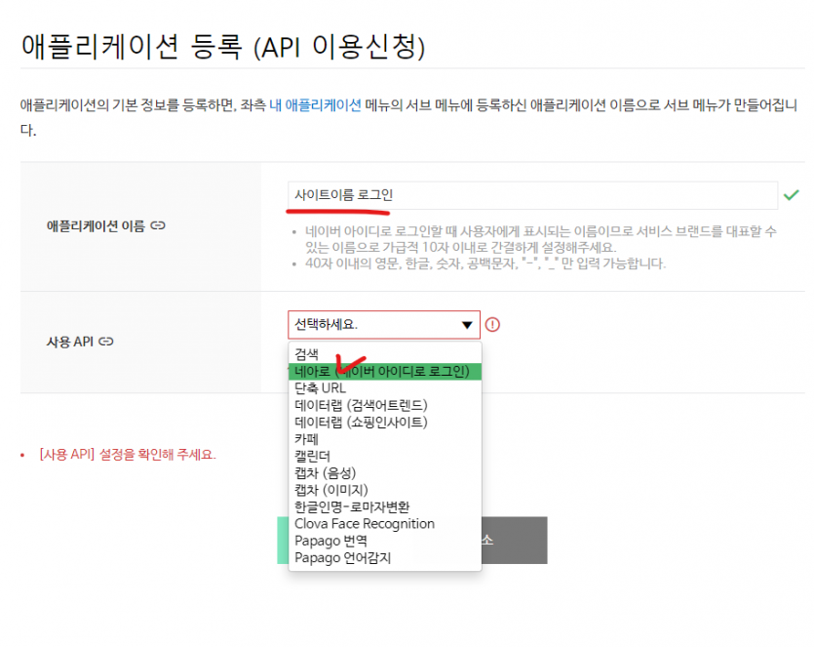Select 단축 URL option

(x=320, y=388)
